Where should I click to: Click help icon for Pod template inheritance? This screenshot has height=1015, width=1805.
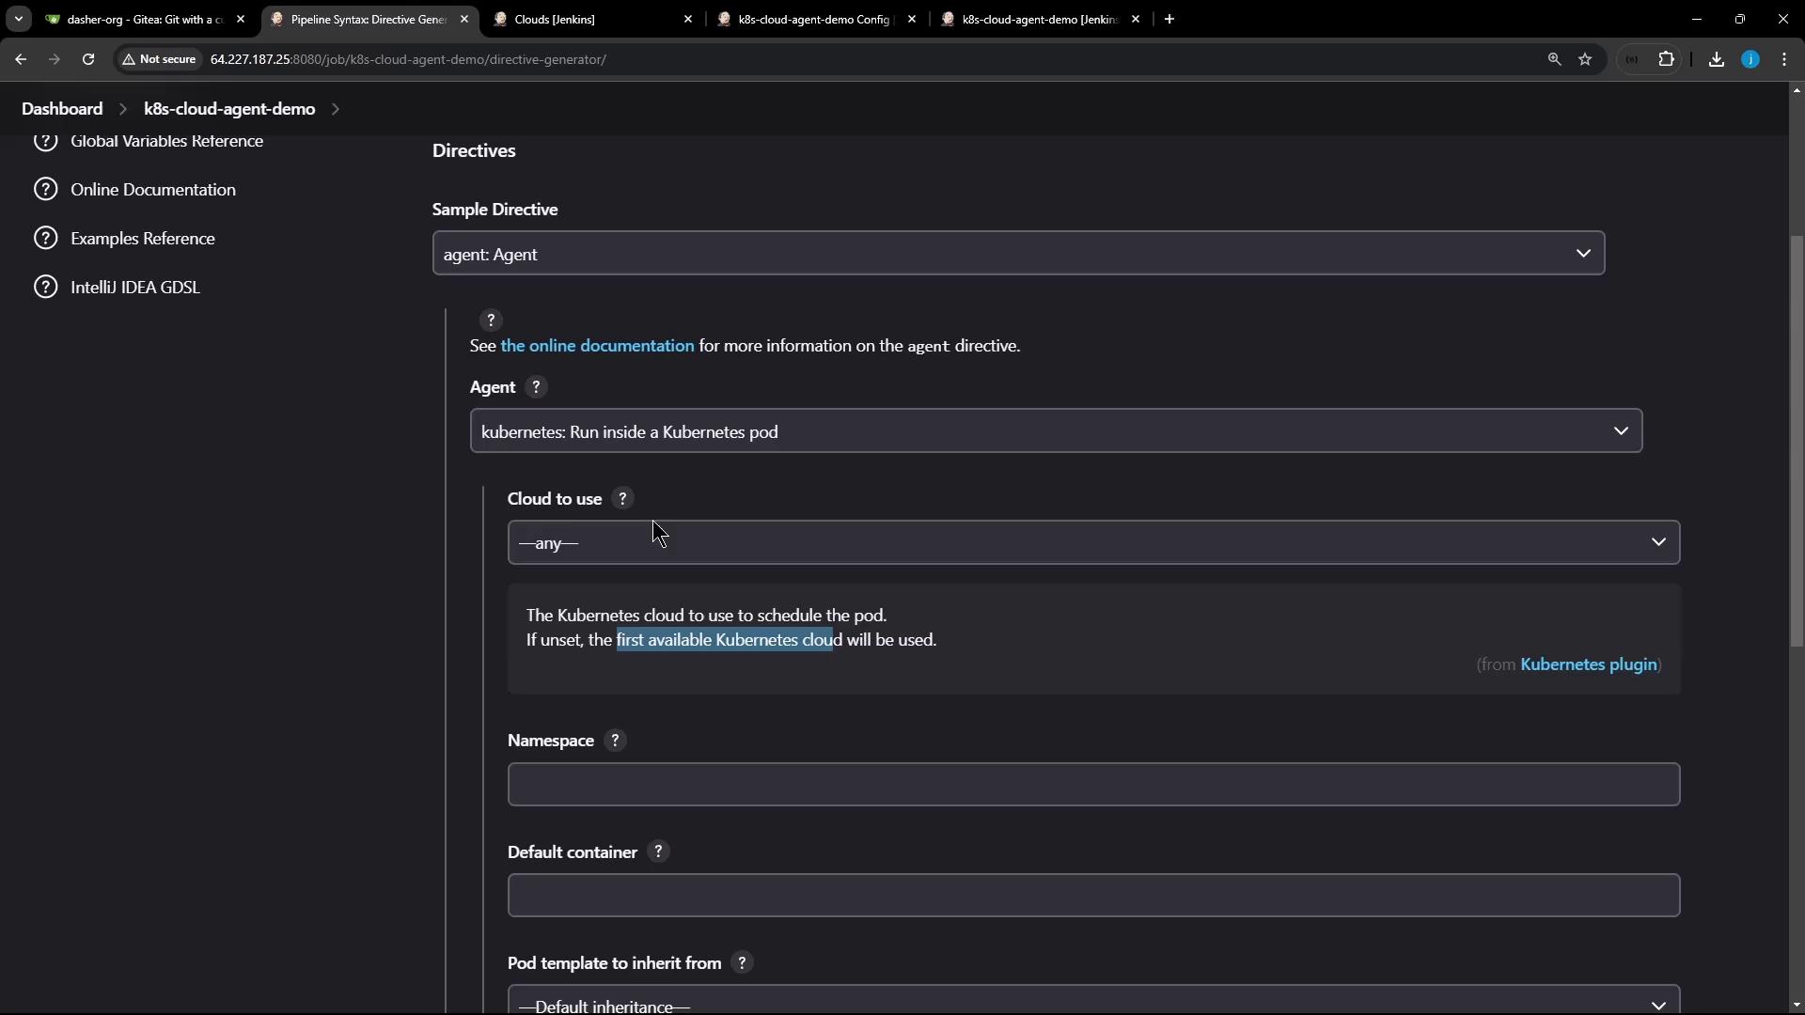pos(742,963)
